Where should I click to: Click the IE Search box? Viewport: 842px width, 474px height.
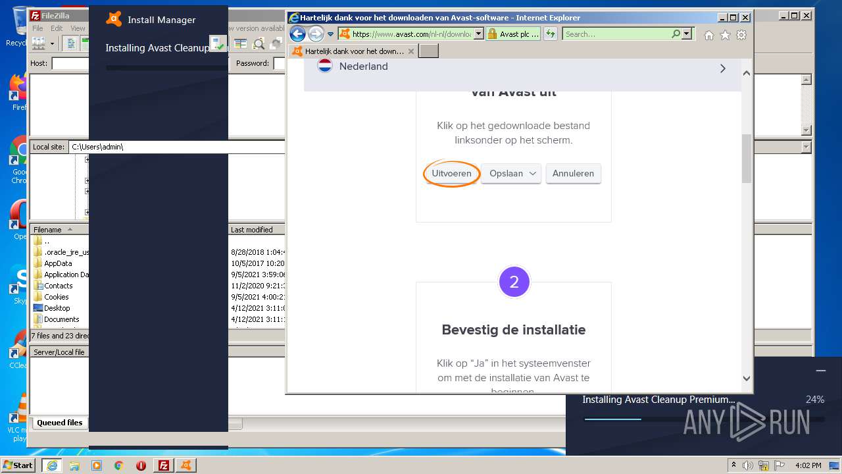point(616,34)
